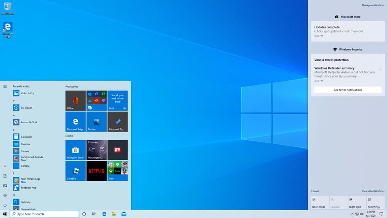Viewport: 388px width, 218px height.
Task: Open the Photos tile
Action: coord(96,121)
